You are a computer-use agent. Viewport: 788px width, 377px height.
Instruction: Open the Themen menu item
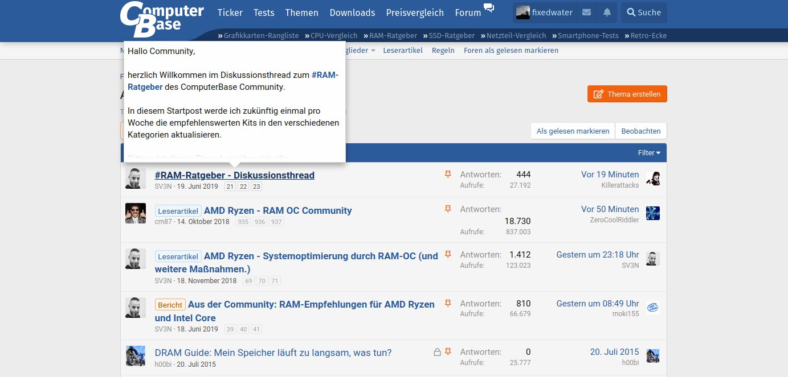click(302, 13)
